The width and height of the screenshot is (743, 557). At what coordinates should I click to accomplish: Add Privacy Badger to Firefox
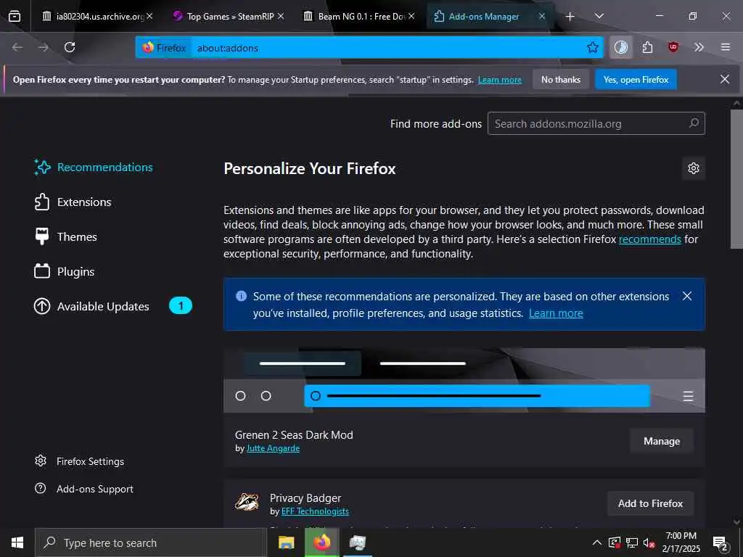[650, 503]
